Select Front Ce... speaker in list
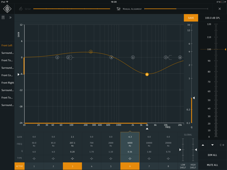The image size is (227, 170). click(x=7, y=75)
